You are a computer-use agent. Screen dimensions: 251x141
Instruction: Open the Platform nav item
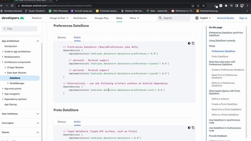(x=37, y=18)
